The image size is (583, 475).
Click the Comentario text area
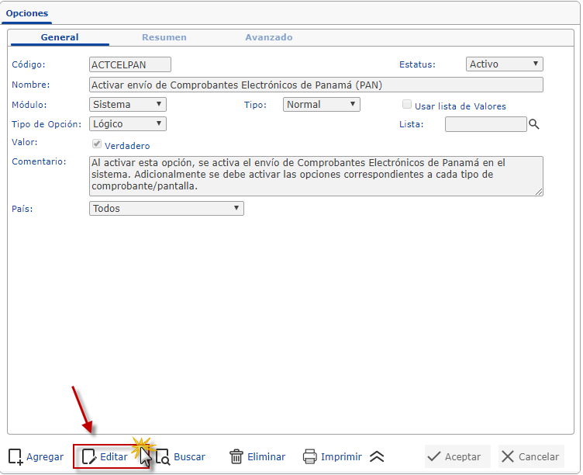pos(316,176)
